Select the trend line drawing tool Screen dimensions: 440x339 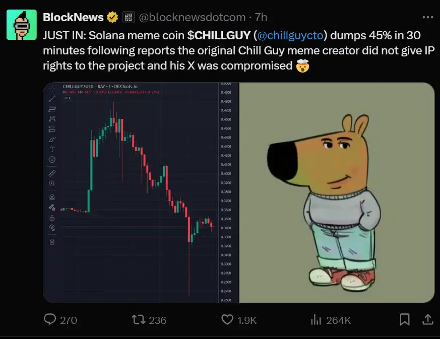[52, 98]
